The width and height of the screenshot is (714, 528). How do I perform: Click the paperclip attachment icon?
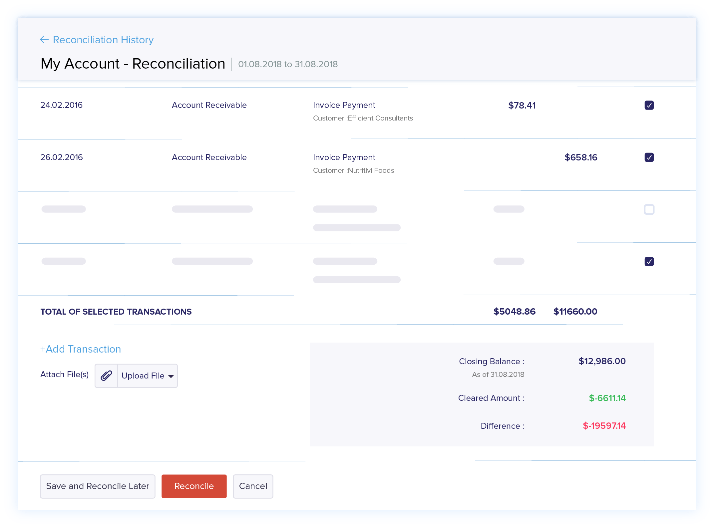107,376
